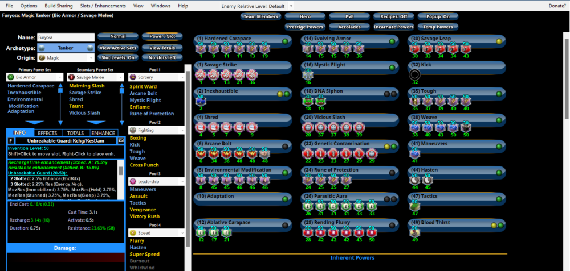Toggle the green status light on Evolving Armor

392,41
